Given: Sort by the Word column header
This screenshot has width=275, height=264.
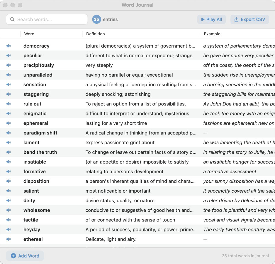Looking at the screenshot, I should pos(29,34).
